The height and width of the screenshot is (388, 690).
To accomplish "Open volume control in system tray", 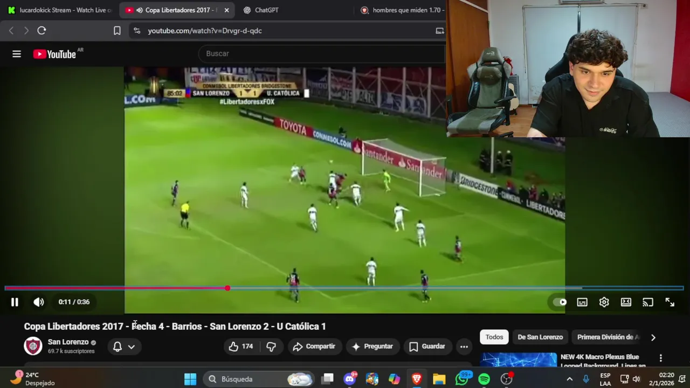I will pyautogui.click(x=636, y=379).
